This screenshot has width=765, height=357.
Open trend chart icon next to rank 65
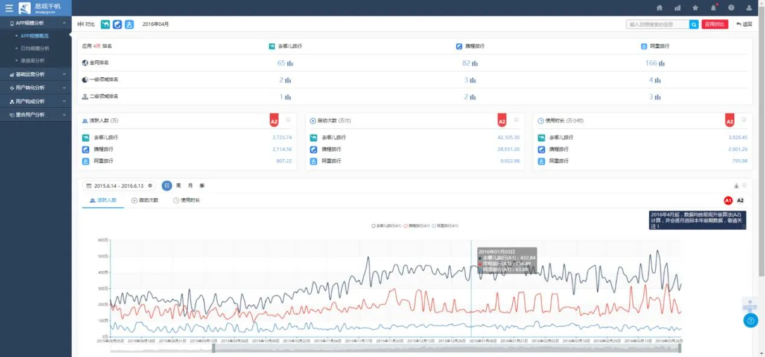pyautogui.click(x=290, y=63)
